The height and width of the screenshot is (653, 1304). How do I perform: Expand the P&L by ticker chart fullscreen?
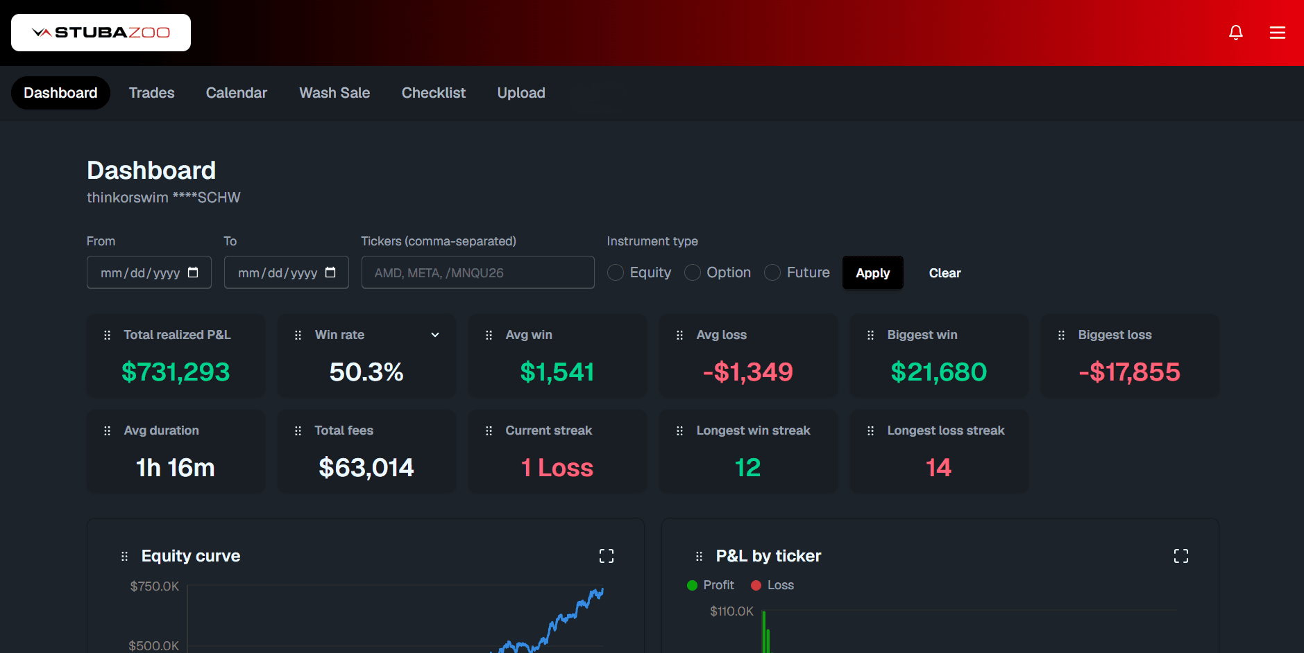click(x=1181, y=556)
